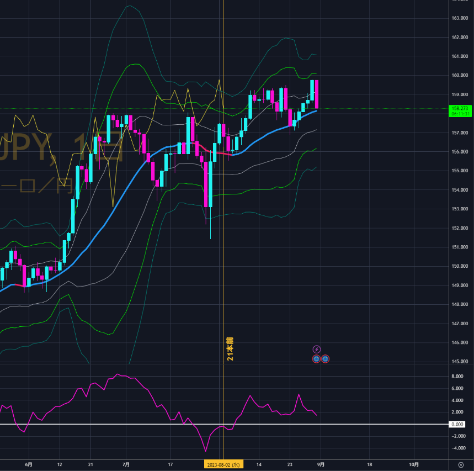Select the 2023-08-02 (水) date label
The width and height of the screenshot is (474, 471).
point(223,464)
